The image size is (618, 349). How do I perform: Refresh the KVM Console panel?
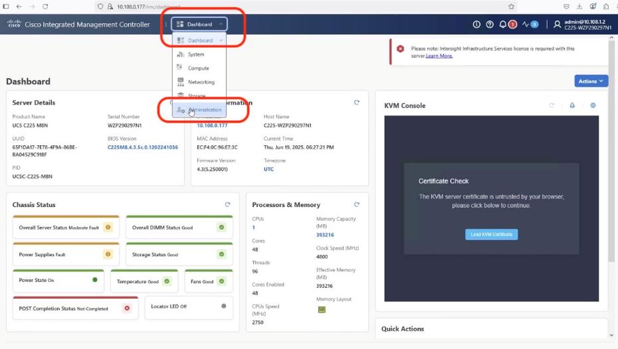(552, 105)
